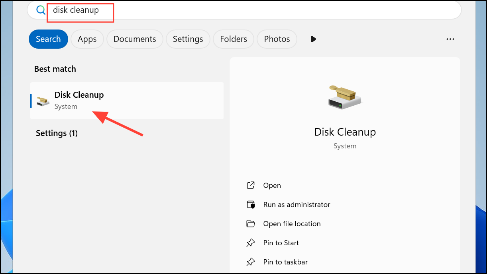This screenshot has height=274, width=487.
Task: Click the Pin to taskbar pin icon
Action: pyautogui.click(x=251, y=262)
